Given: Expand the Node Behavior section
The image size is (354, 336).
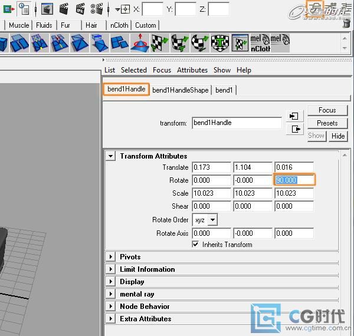Looking at the screenshot, I should (x=111, y=307).
